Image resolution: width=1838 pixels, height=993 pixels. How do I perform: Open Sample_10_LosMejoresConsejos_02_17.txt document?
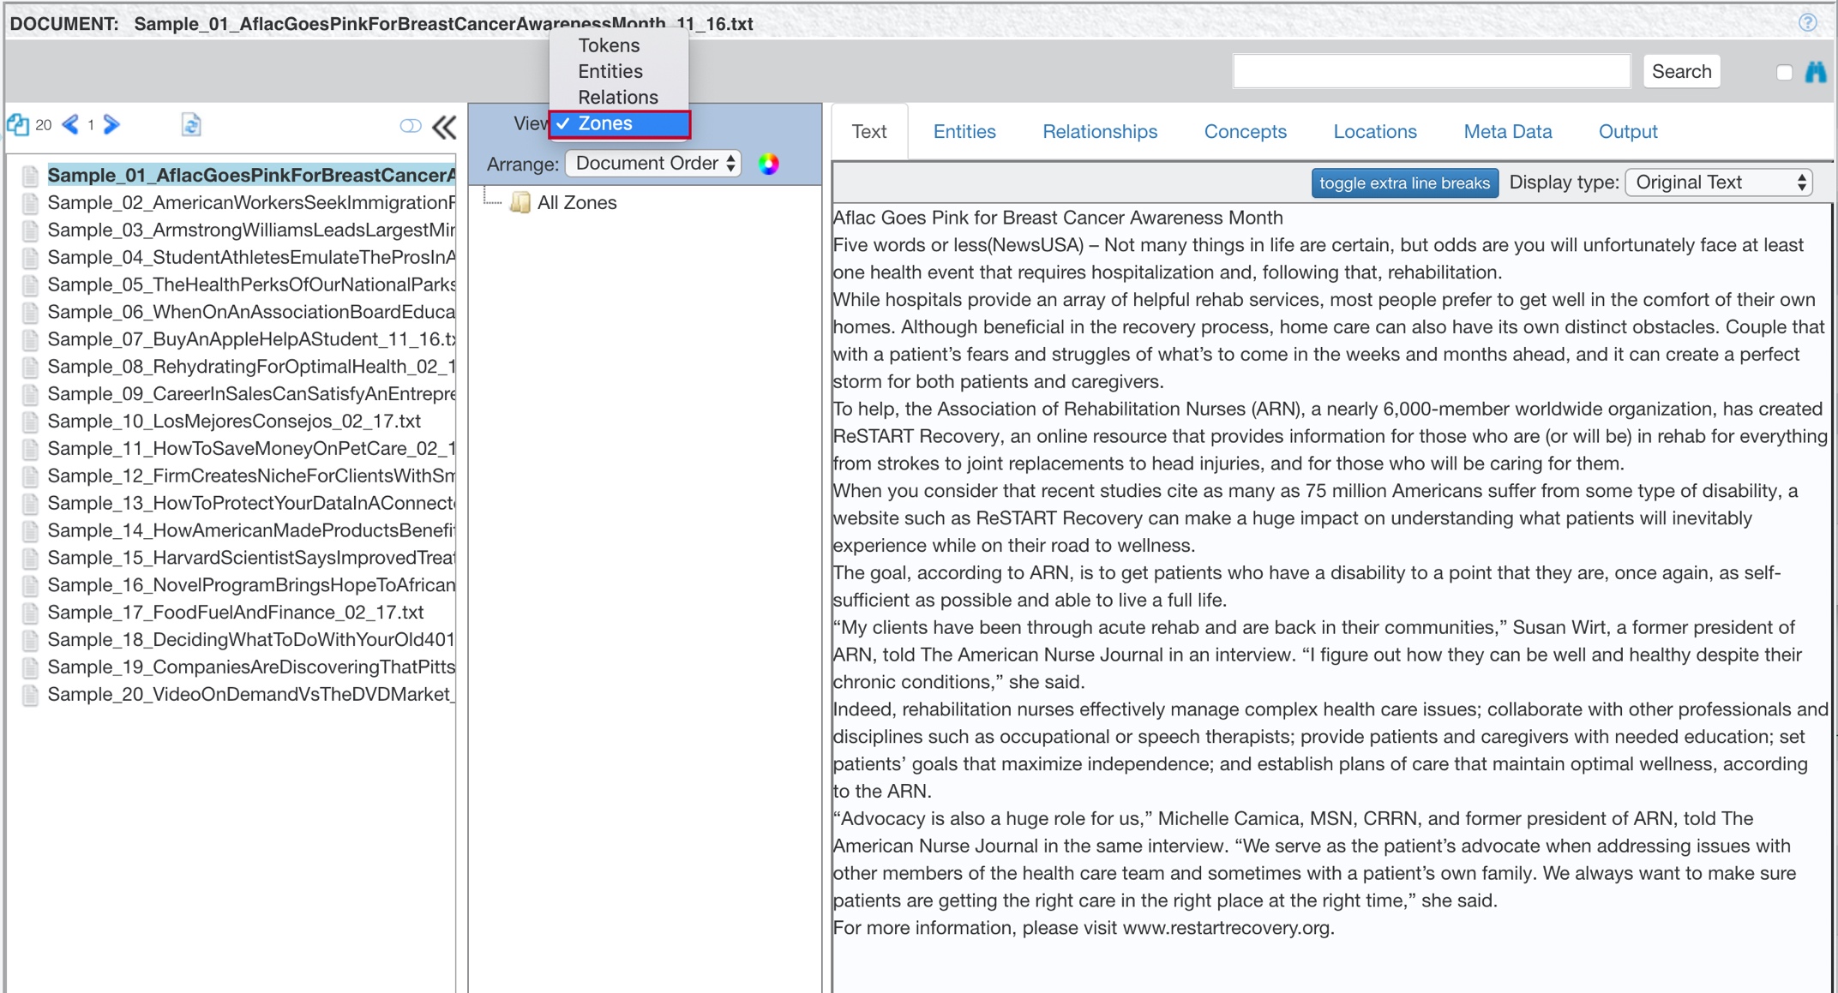point(234,422)
